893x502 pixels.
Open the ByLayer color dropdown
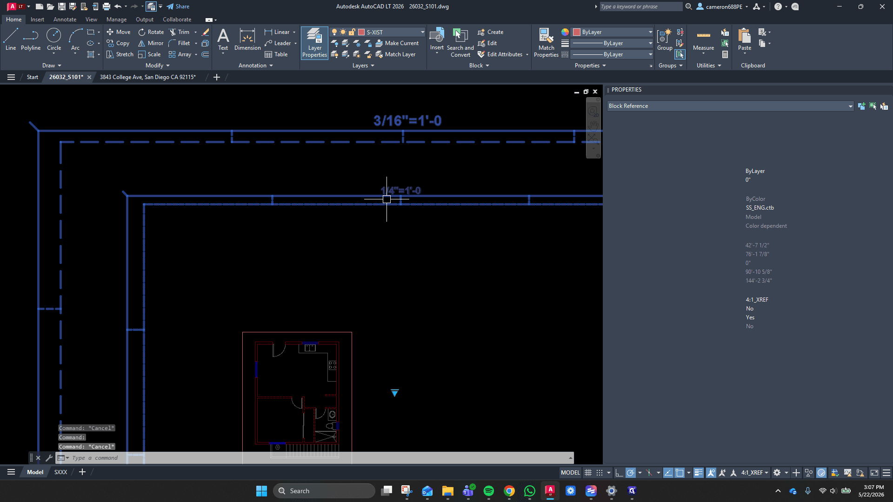(x=650, y=32)
